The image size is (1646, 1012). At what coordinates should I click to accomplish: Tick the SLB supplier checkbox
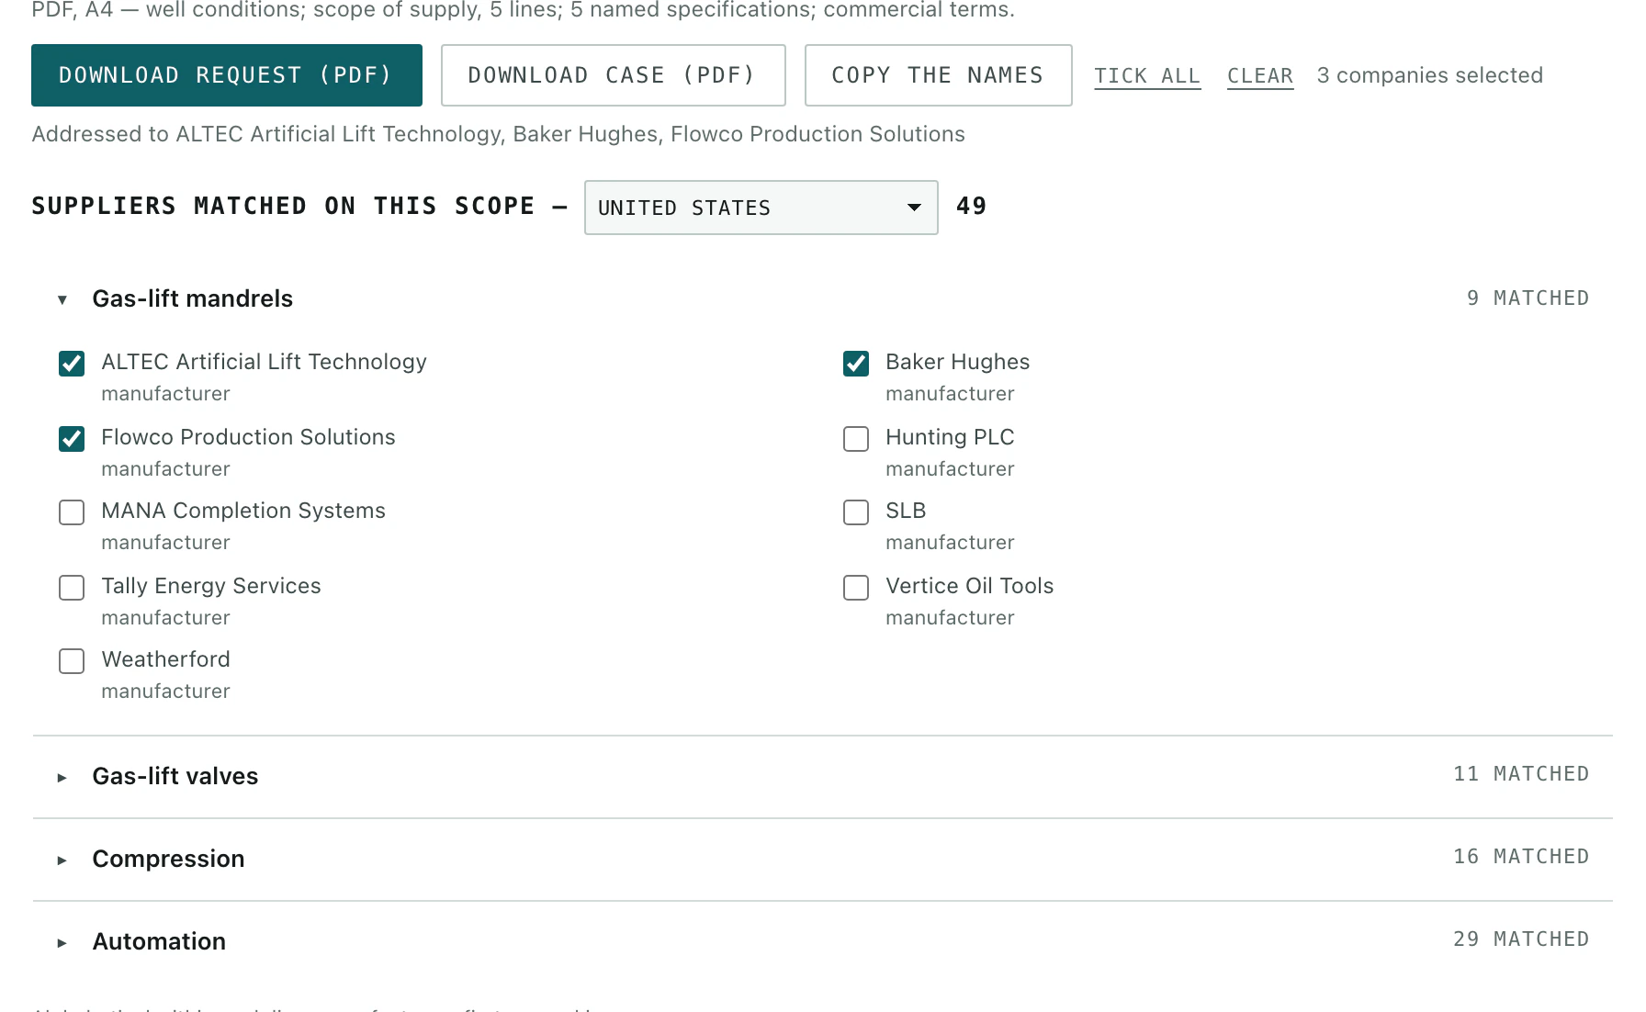pyautogui.click(x=856, y=512)
